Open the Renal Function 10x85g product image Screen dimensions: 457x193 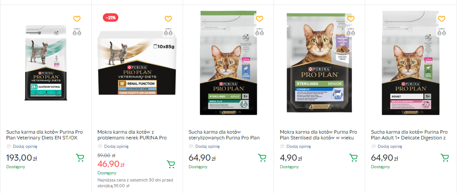point(136,64)
